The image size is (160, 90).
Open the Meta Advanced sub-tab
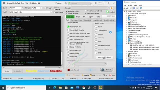pyautogui.click(x=97, y=20)
